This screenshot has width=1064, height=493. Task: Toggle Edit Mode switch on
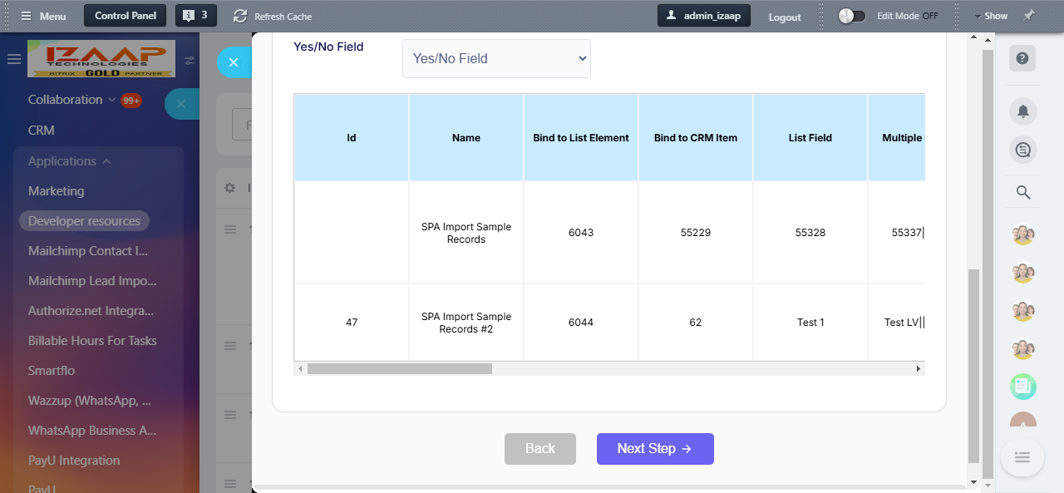point(851,16)
